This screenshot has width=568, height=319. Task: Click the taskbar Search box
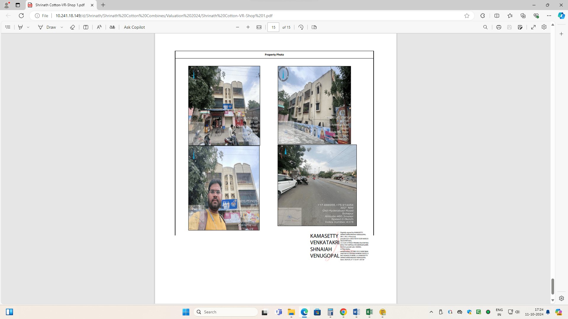pyautogui.click(x=226, y=312)
